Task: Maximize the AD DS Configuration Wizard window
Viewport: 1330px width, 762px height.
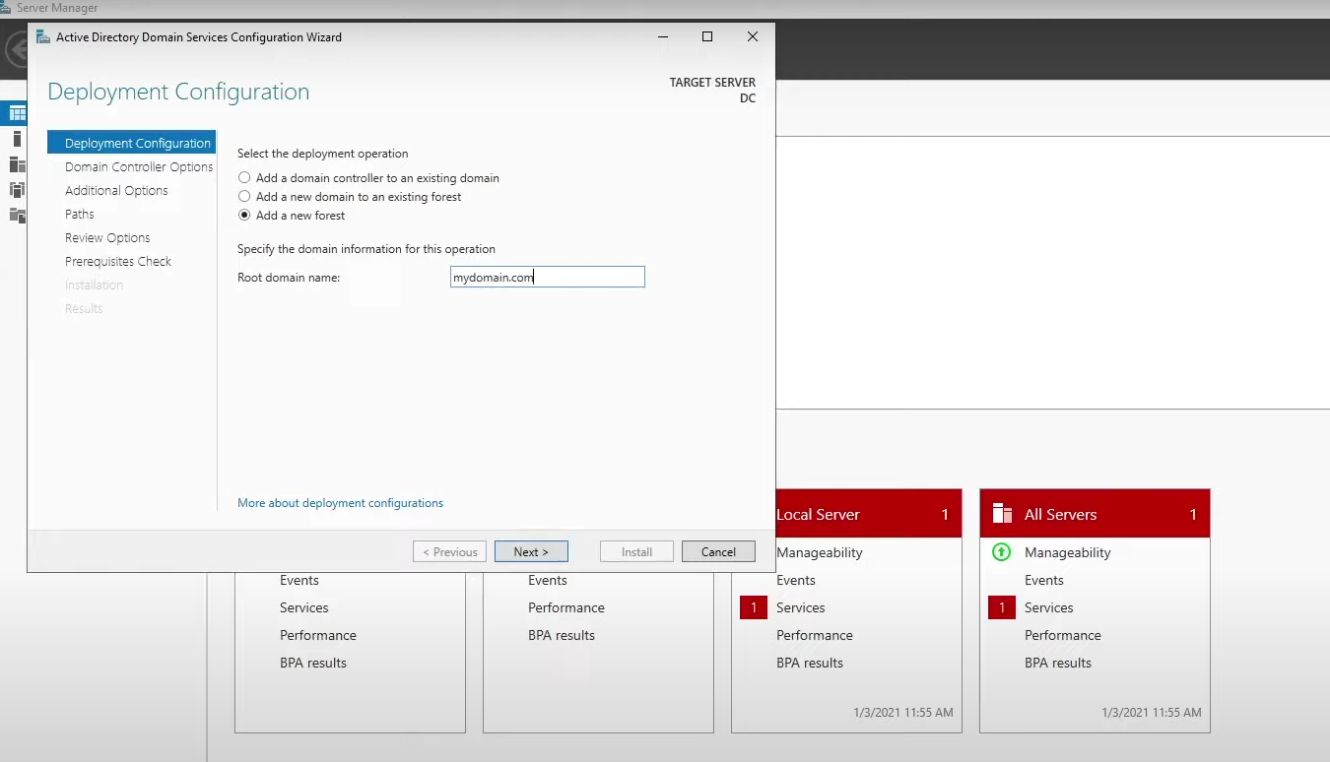Action: 707,36
